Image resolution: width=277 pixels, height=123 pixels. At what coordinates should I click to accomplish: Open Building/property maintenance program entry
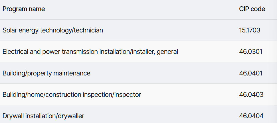tap(46, 73)
